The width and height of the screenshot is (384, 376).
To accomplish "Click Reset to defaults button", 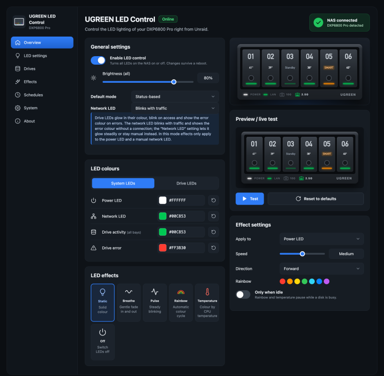I will point(316,199).
